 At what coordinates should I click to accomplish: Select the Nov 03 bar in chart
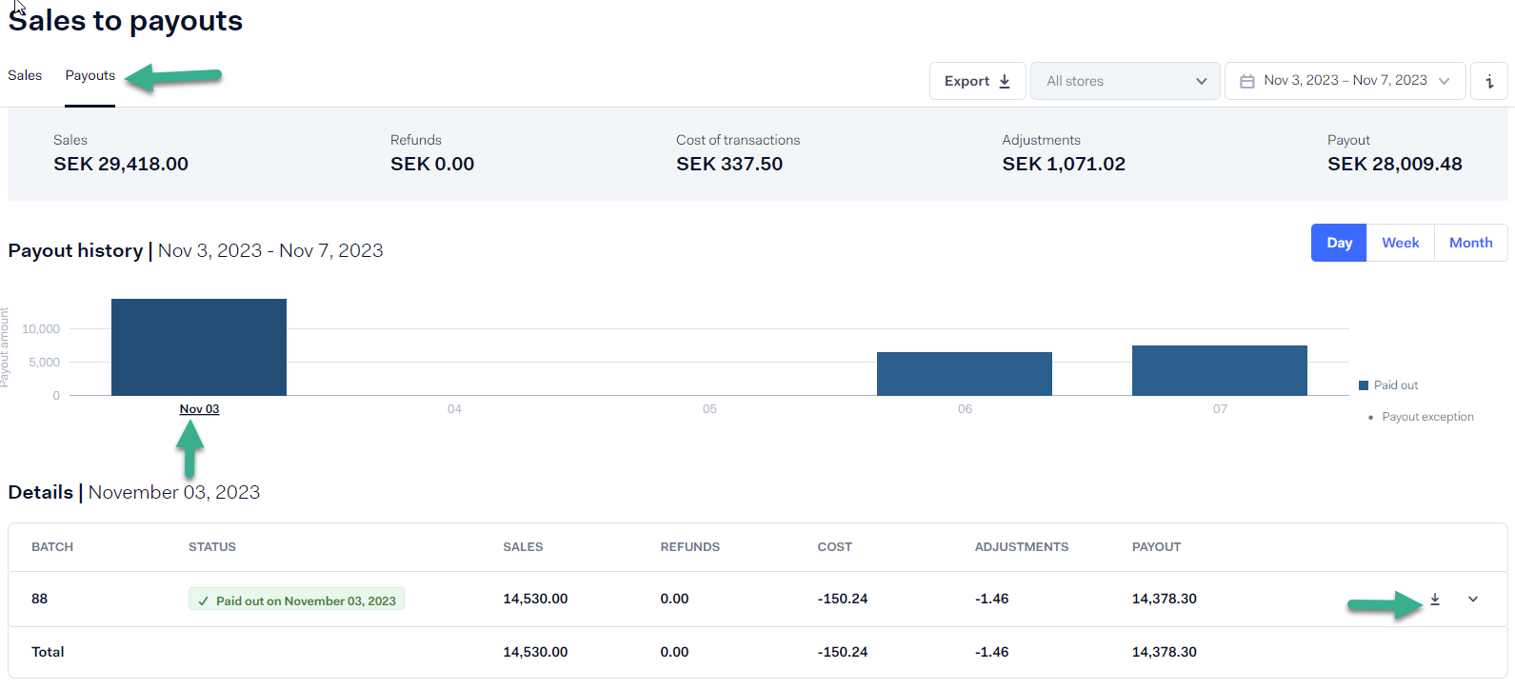coord(199,347)
